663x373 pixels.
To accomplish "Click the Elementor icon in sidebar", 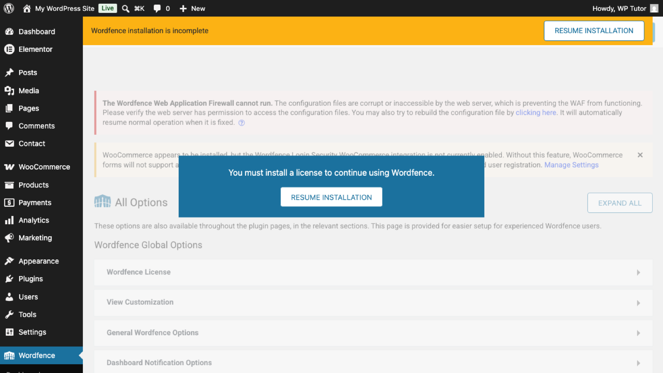I will click(x=9, y=49).
